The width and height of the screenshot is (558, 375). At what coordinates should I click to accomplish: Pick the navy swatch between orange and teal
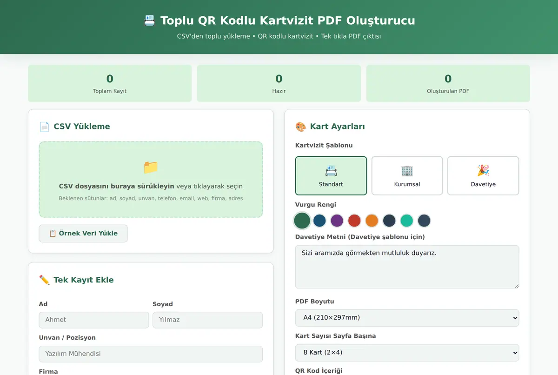click(x=389, y=221)
